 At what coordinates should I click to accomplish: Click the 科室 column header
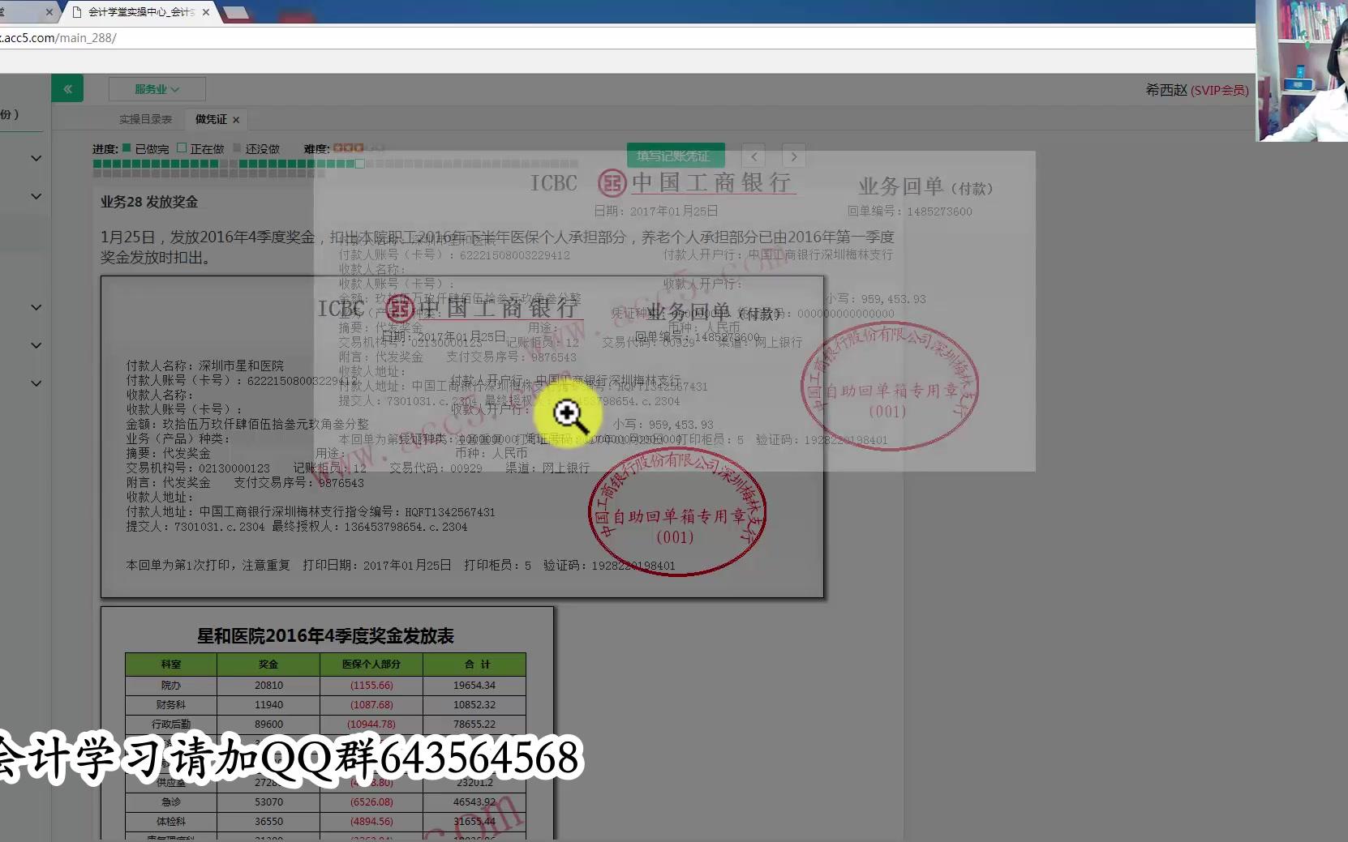pos(171,665)
